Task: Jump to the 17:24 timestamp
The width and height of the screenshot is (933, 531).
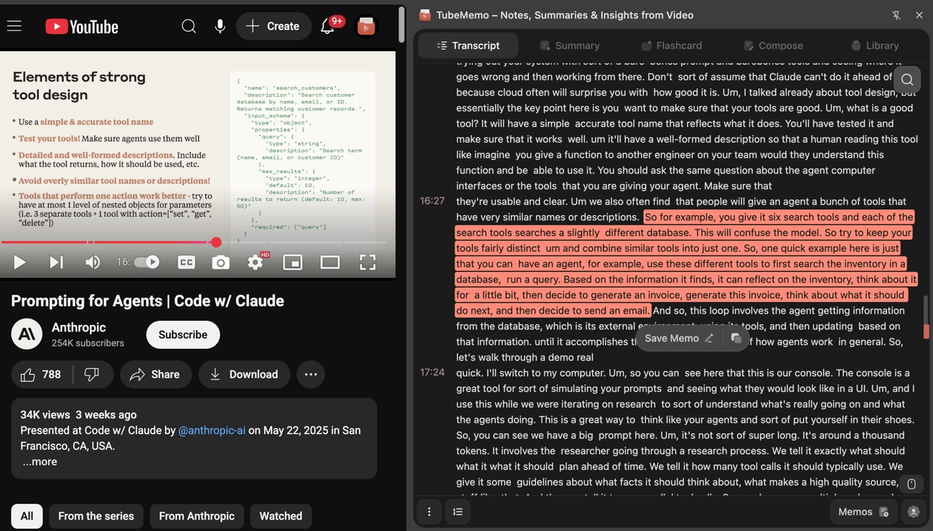Action: click(x=432, y=372)
